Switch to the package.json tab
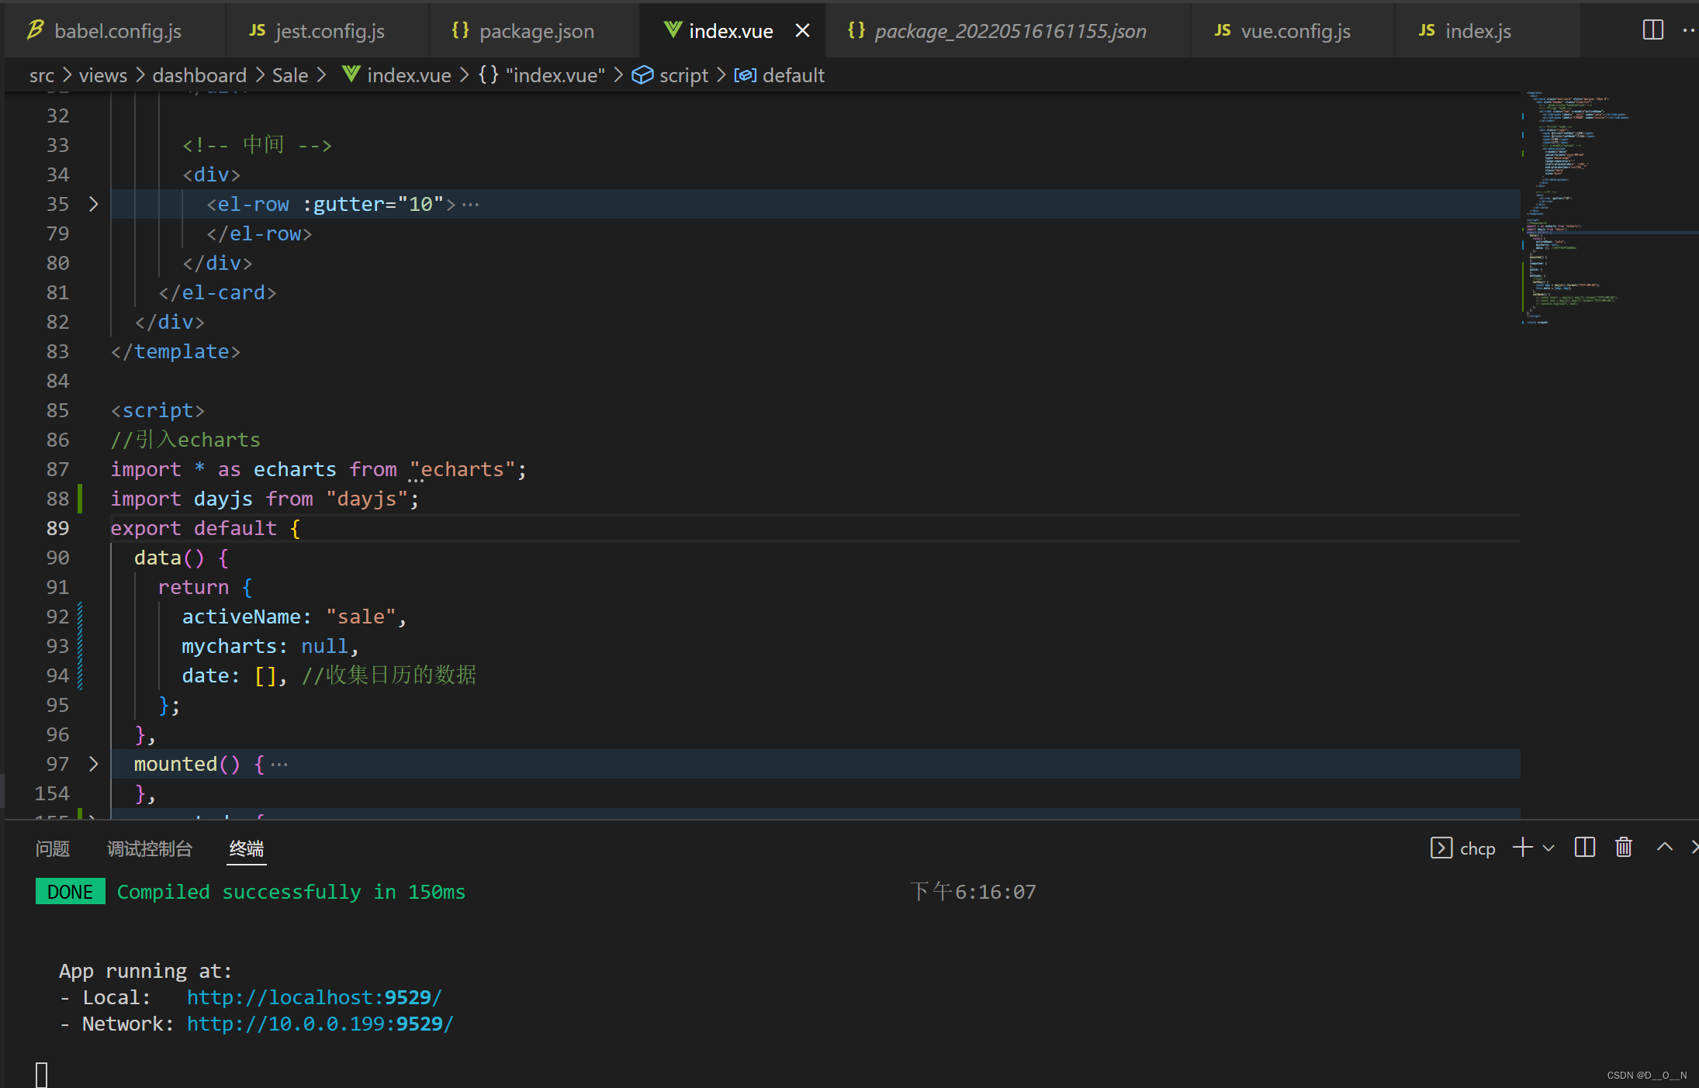 click(535, 31)
